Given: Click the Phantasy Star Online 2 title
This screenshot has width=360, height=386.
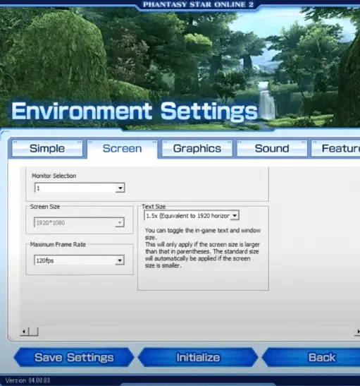Looking at the screenshot, I should (198, 4).
